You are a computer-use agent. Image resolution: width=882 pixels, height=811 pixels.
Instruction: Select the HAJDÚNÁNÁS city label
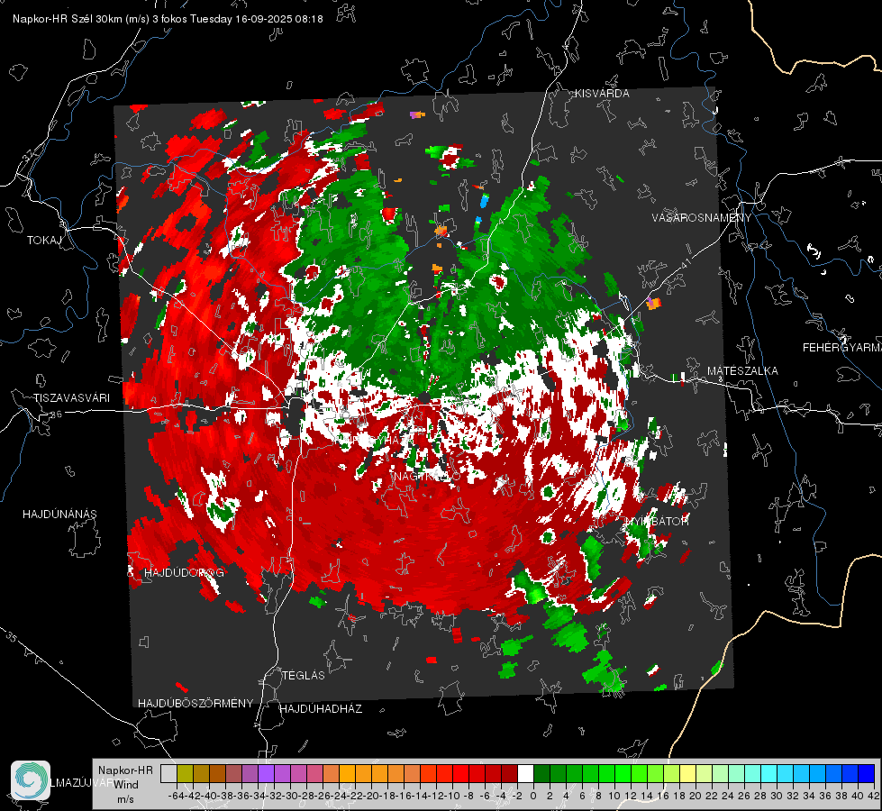click(x=59, y=514)
